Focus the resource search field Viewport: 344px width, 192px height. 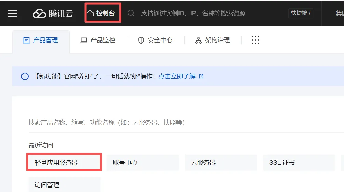pos(193,13)
